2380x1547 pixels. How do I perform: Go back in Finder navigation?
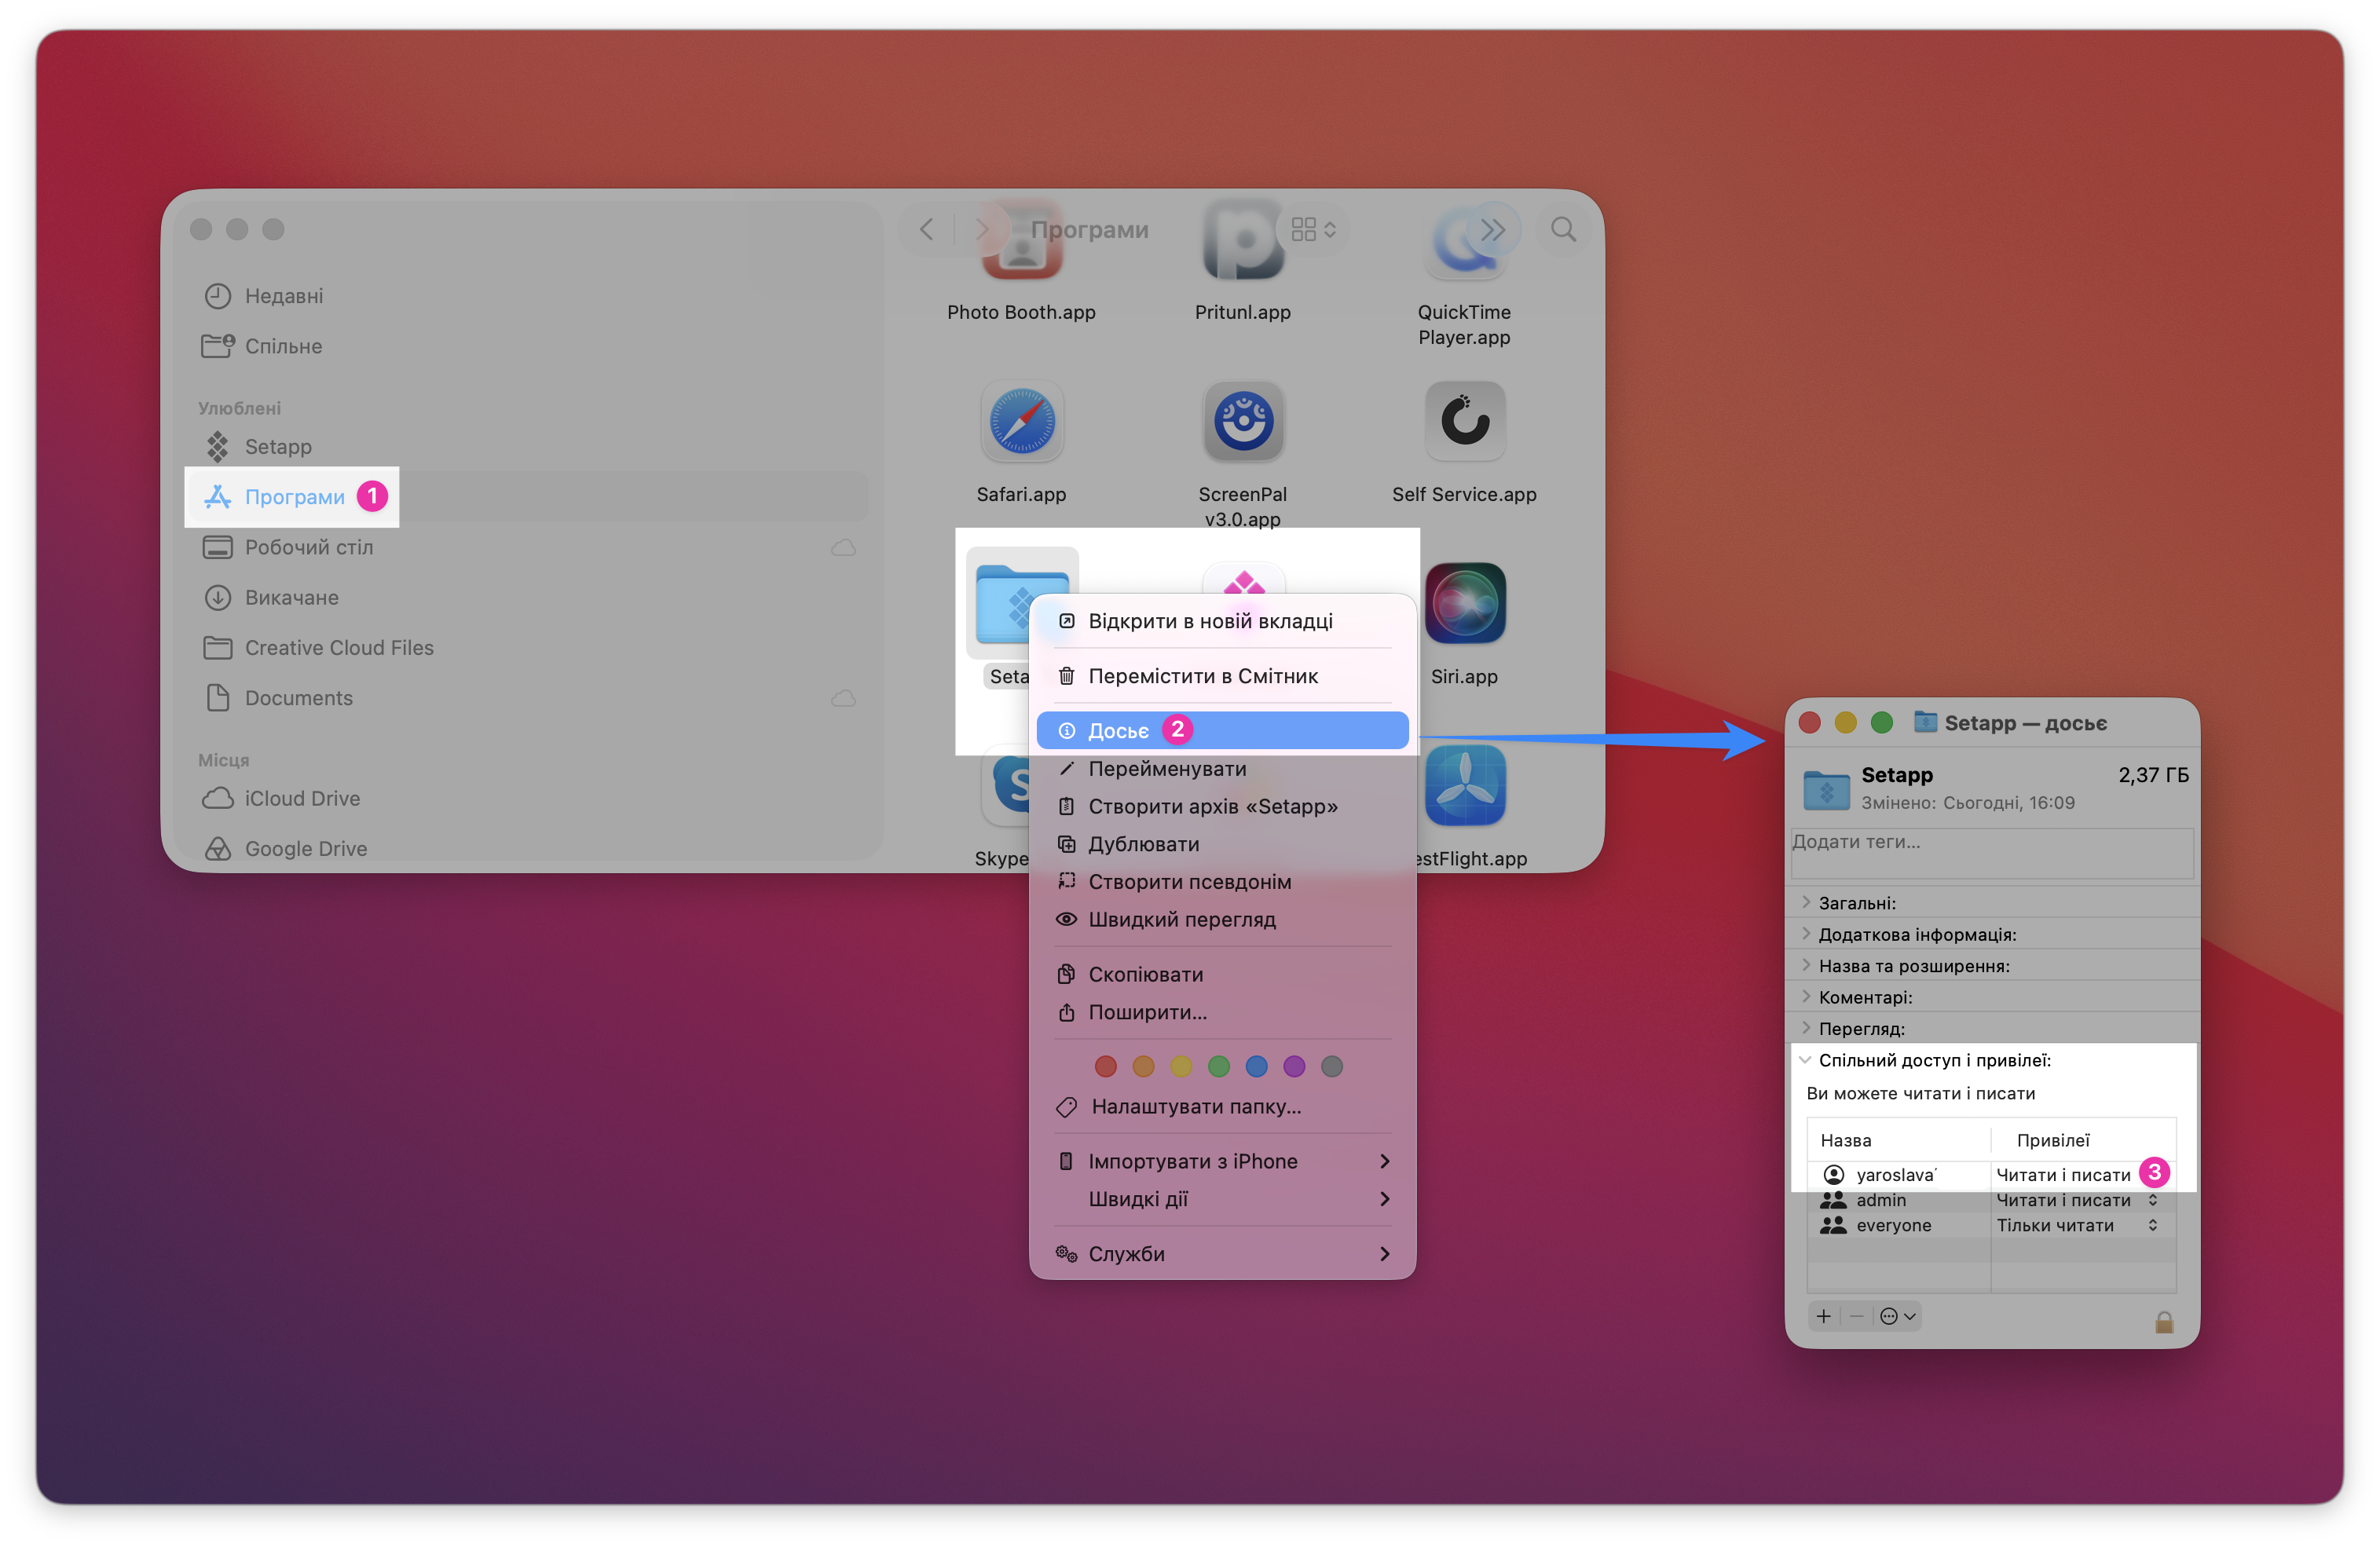coord(927,230)
